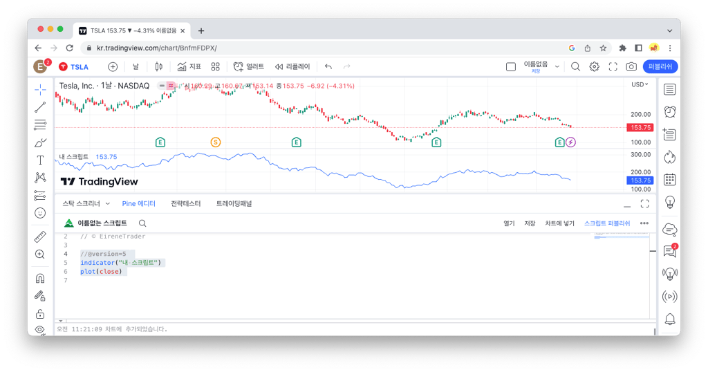Select the ruler measure tool
The height and width of the screenshot is (372, 708).
coord(40,236)
